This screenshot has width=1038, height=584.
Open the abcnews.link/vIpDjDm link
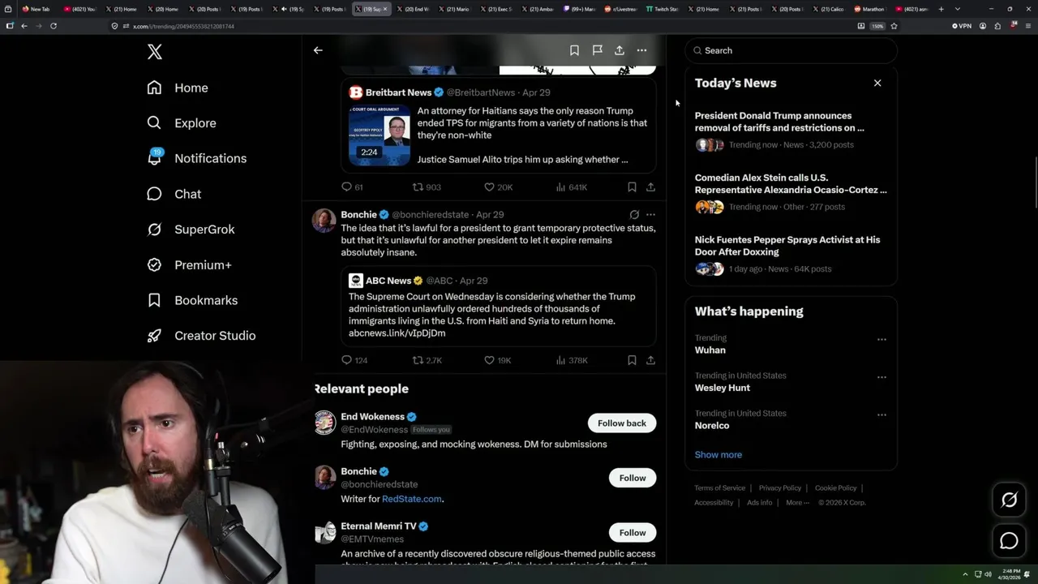click(x=397, y=333)
